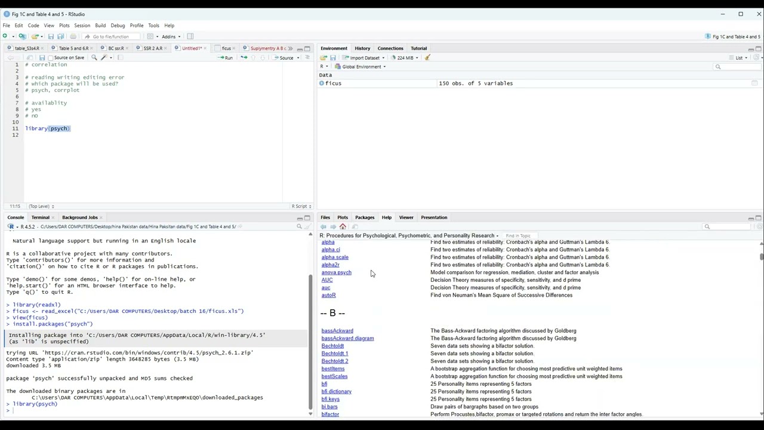The width and height of the screenshot is (764, 430).
Task: Open the Table 5 and 6.R script tab
Action: tap(73, 48)
